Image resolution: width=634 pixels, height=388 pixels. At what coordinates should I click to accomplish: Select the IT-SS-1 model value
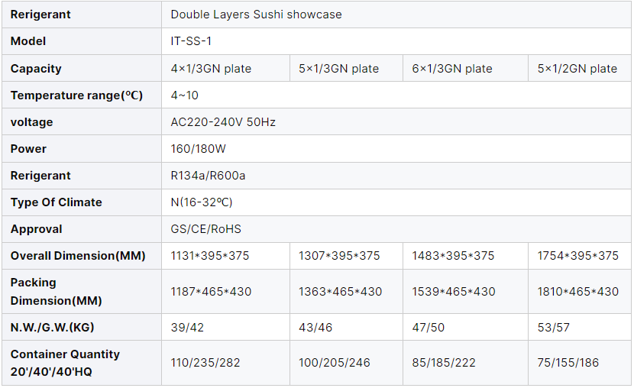pyautogui.click(x=191, y=41)
